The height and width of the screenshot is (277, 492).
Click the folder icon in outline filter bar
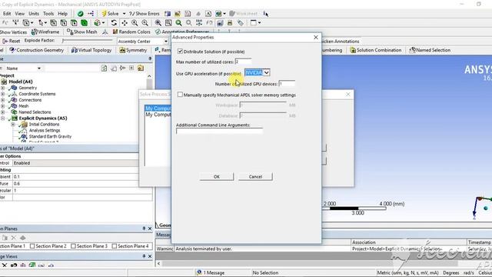pyautogui.click(x=140, y=68)
